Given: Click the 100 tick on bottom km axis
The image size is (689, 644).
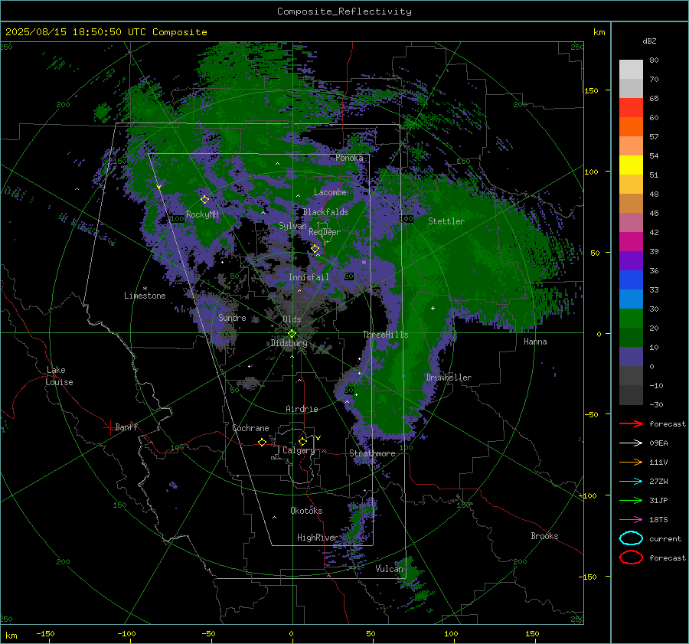Looking at the screenshot, I should tap(451, 633).
